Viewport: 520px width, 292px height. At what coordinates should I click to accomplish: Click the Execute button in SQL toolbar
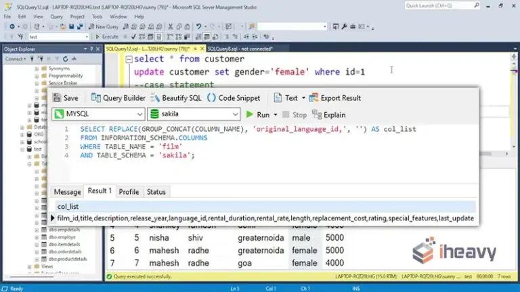(107, 36)
